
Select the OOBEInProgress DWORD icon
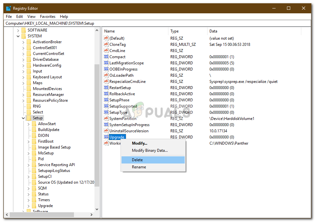(106, 69)
